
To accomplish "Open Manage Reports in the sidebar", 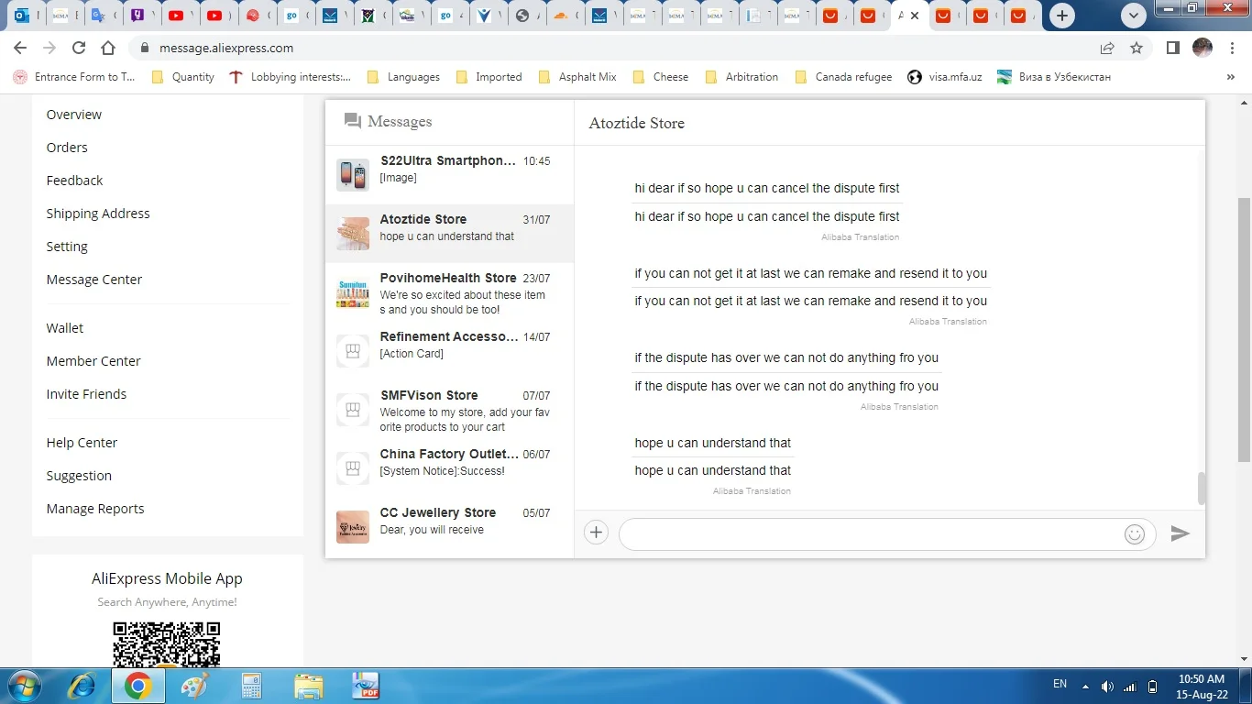I will tap(95, 509).
